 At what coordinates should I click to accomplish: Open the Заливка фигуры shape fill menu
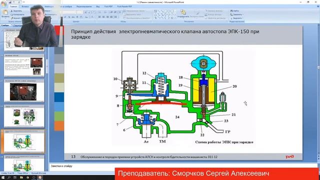(x=213, y=11)
